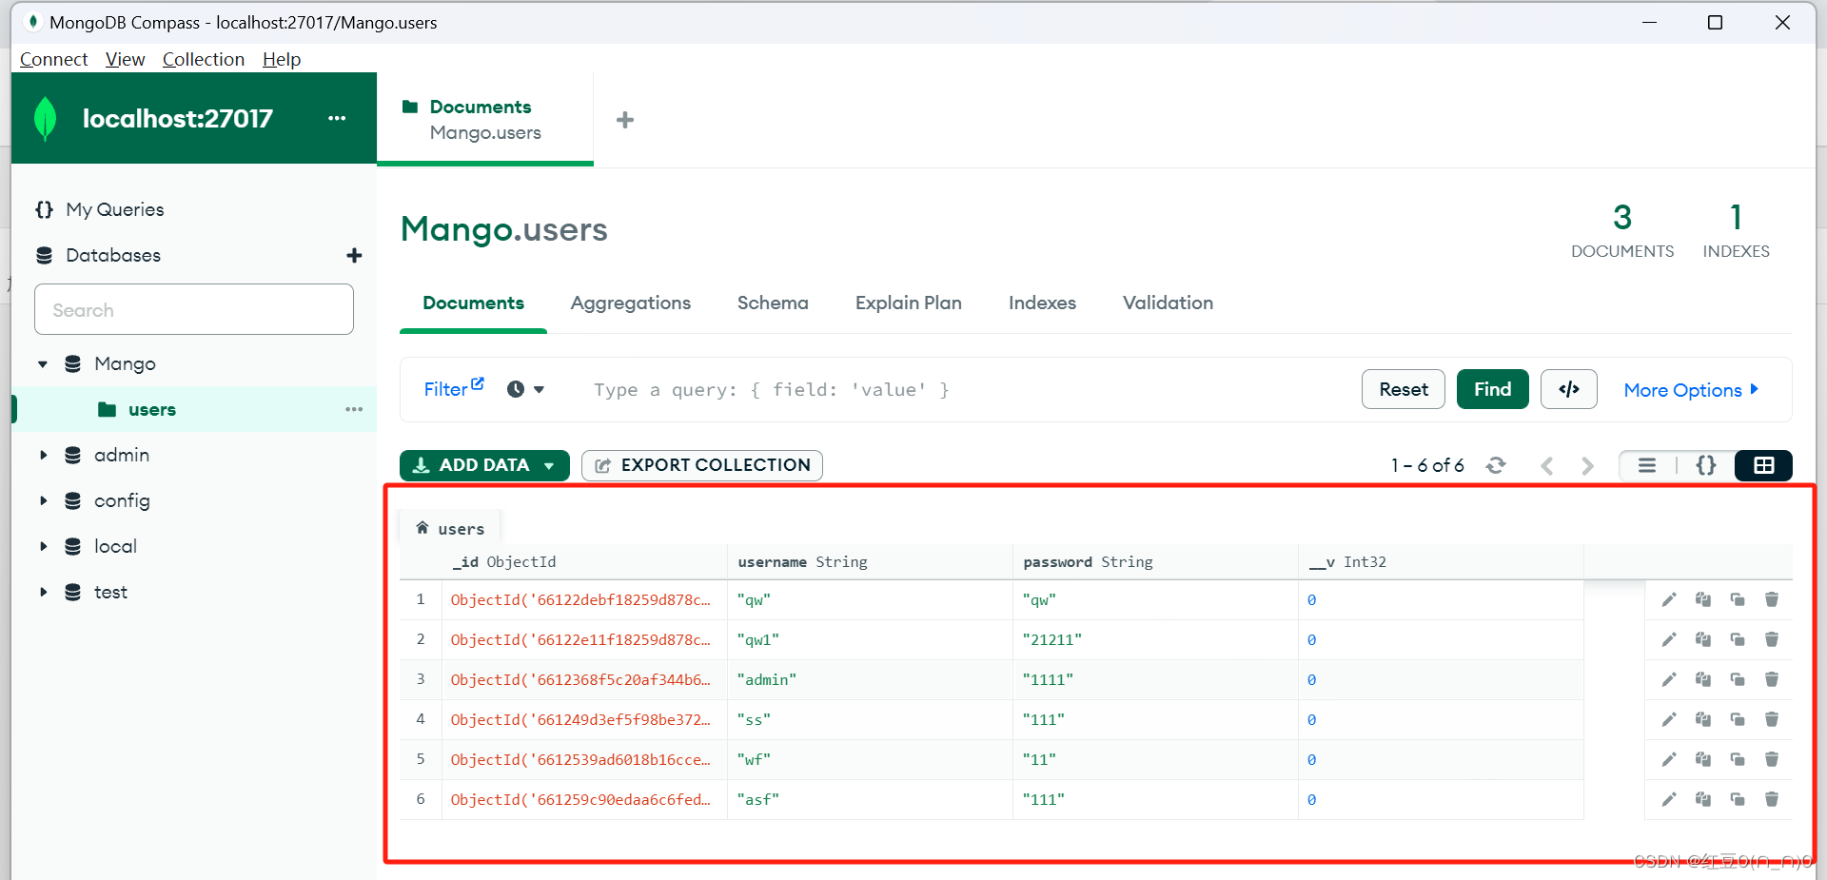Open a new tab with plus button
Image resolution: width=1827 pixels, height=880 pixels.
click(x=625, y=120)
